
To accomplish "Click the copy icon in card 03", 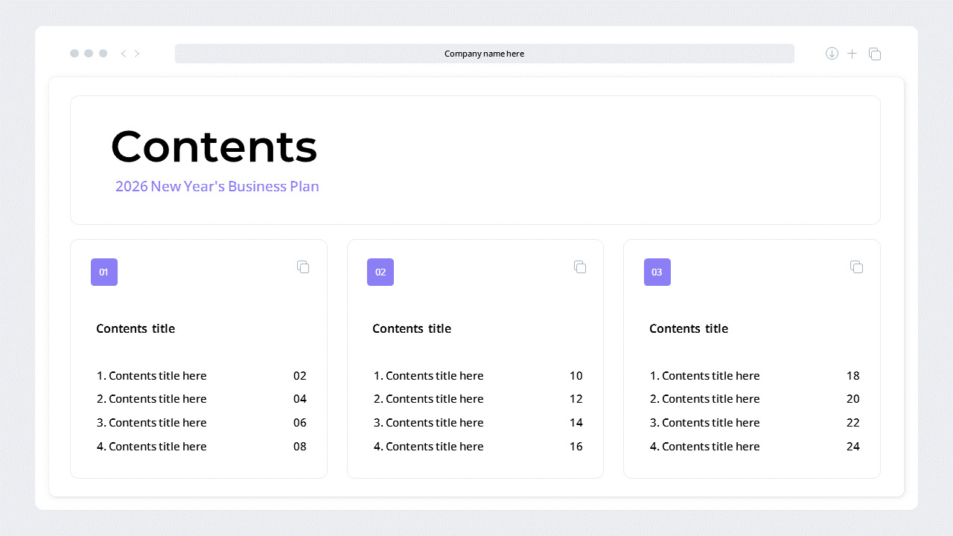I will (x=856, y=267).
